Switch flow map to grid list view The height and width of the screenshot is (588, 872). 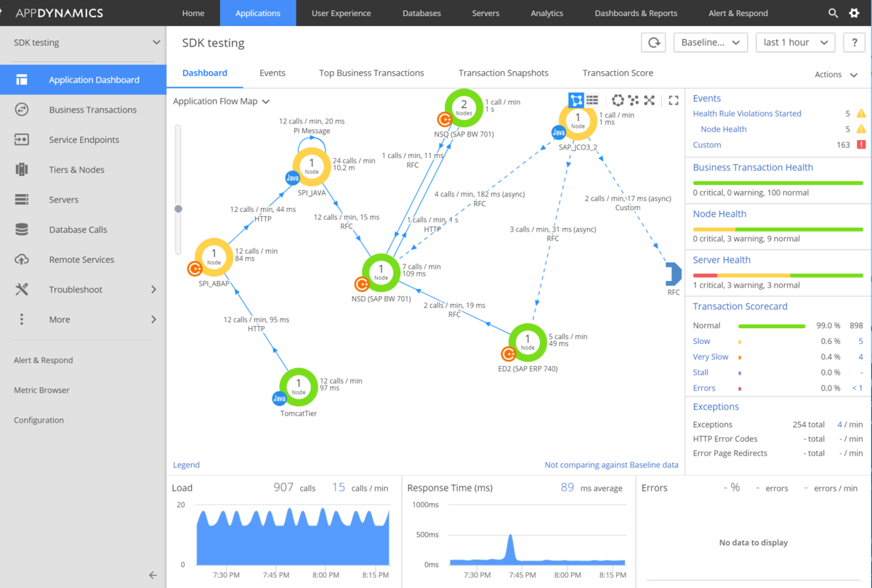(592, 100)
